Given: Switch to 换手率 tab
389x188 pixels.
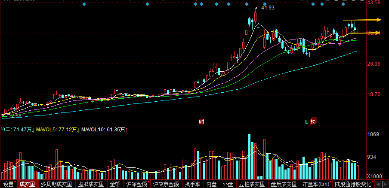Looking at the screenshot, I should pyautogui.click(x=192, y=184).
